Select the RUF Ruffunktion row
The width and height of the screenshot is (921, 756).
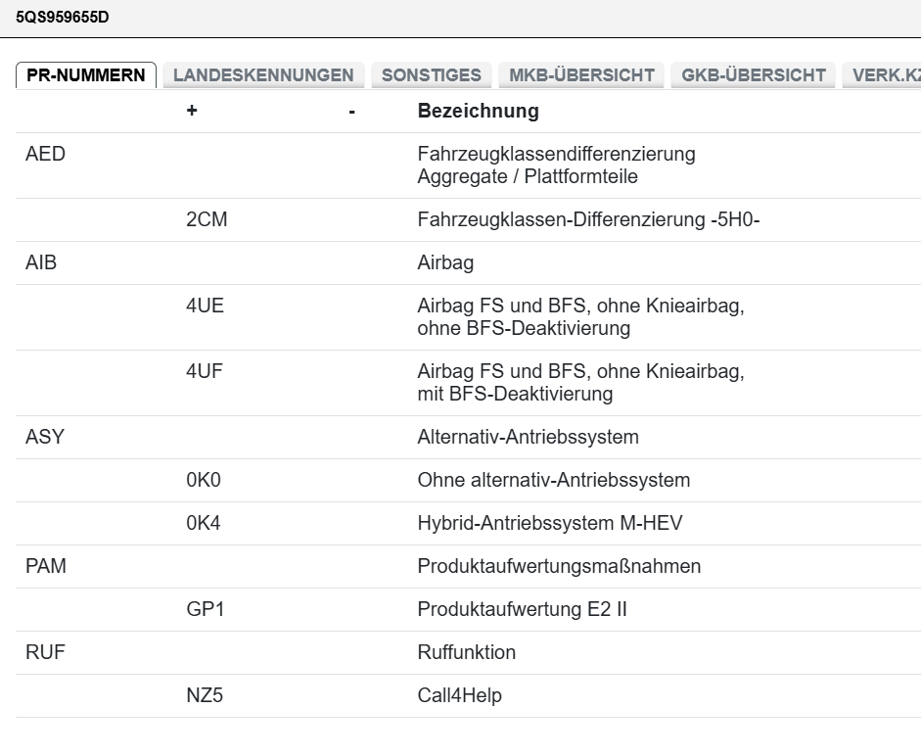pyautogui.click(x=44, y=652)
